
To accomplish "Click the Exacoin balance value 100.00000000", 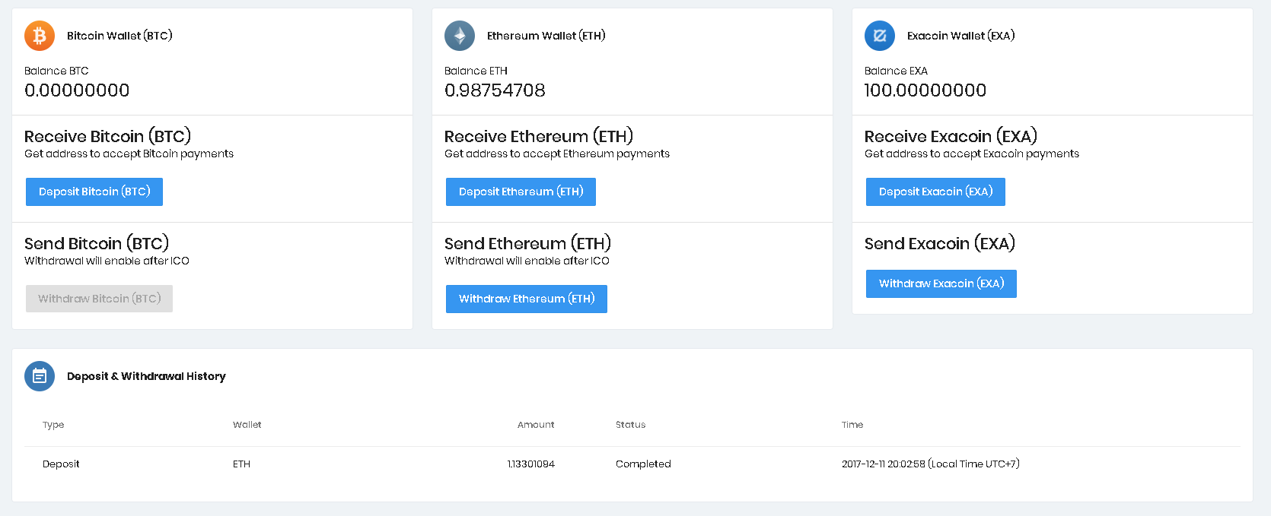I will [x=925, y=90].
